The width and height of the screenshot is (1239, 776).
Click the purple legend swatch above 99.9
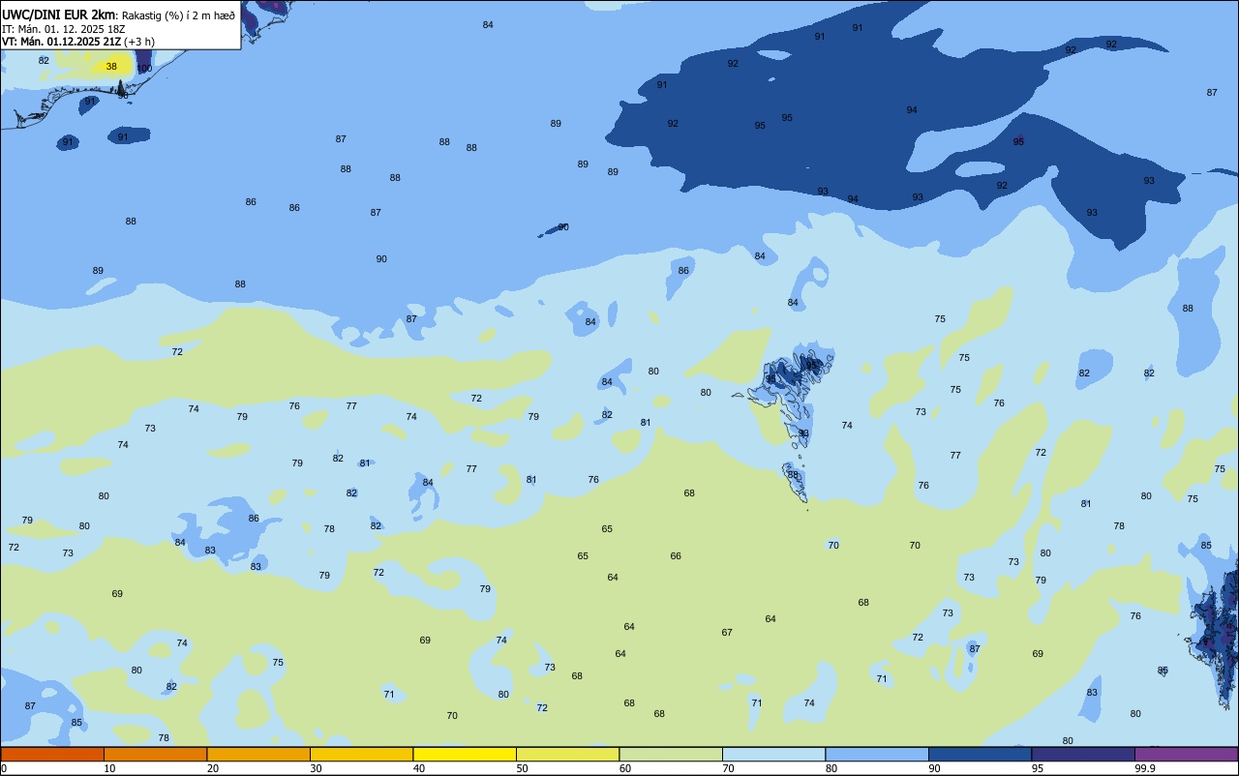(x=1186, y=754)
